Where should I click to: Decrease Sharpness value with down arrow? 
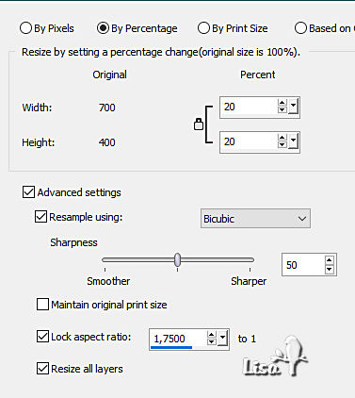329,270
